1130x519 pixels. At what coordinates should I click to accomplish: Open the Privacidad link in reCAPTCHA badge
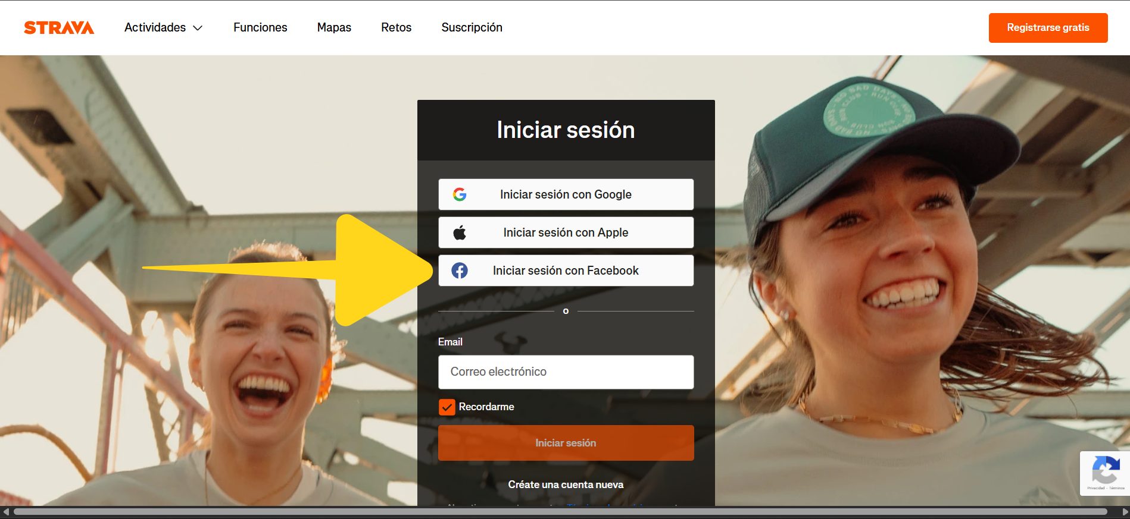pos(1095,488)
